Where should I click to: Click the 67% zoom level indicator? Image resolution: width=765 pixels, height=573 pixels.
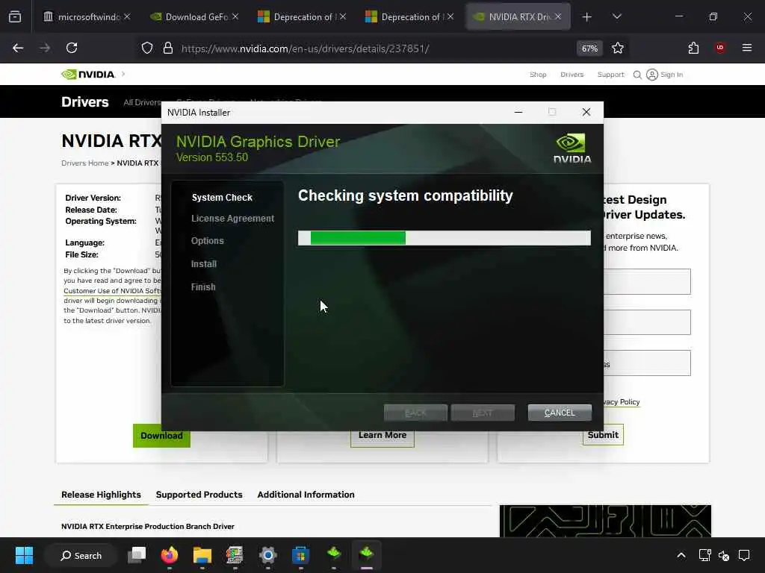click(x=589, y=48)
